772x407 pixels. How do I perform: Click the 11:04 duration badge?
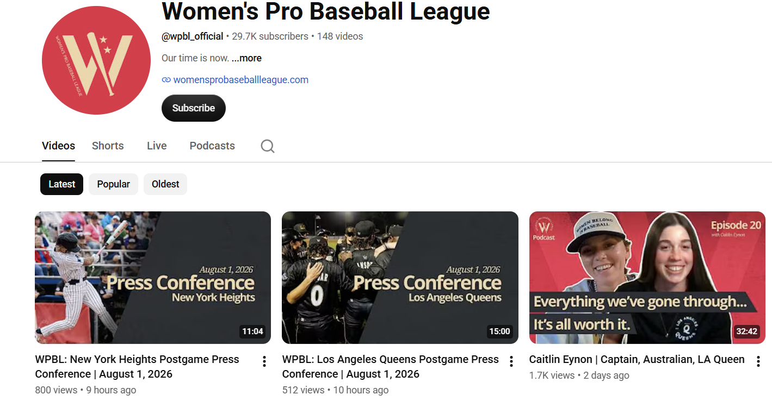point(252,331)
